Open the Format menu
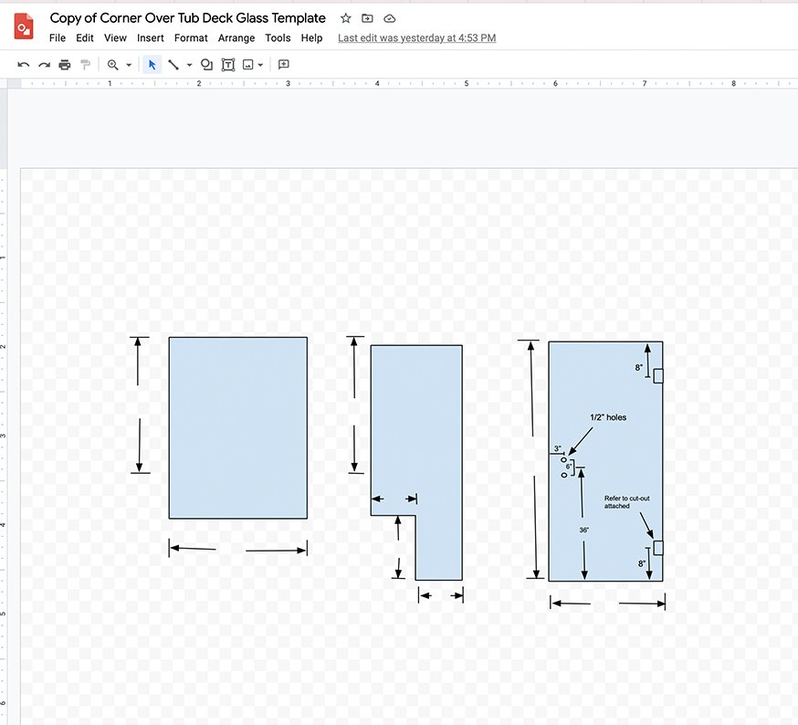The width and height of the screenshot is (798, 725). 191,38
